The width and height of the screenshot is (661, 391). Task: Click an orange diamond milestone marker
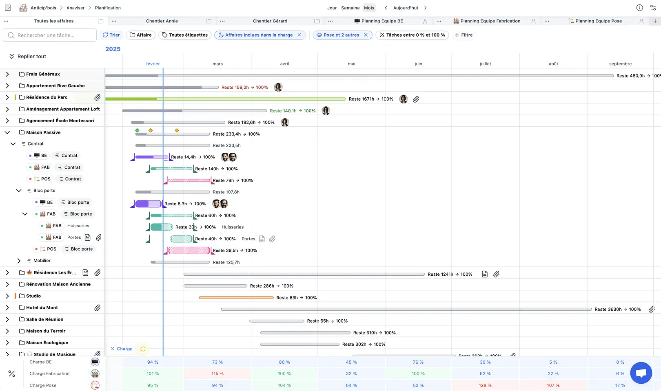point(151,130)
